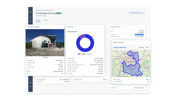
Task: Select the Summary tab
Action: point(38,20)
